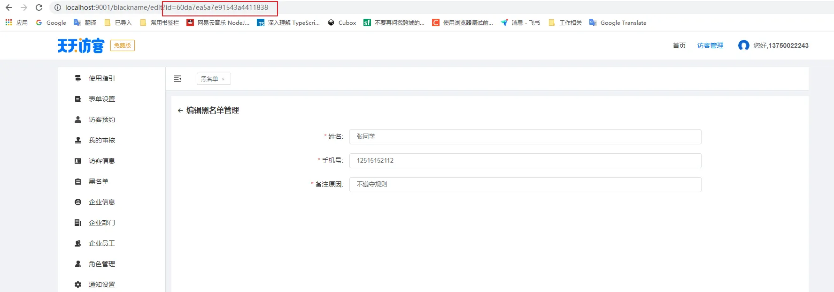Click the browser forward arrow
The width and height of the screenshot is (834, 292).
(x=24, y=7)
